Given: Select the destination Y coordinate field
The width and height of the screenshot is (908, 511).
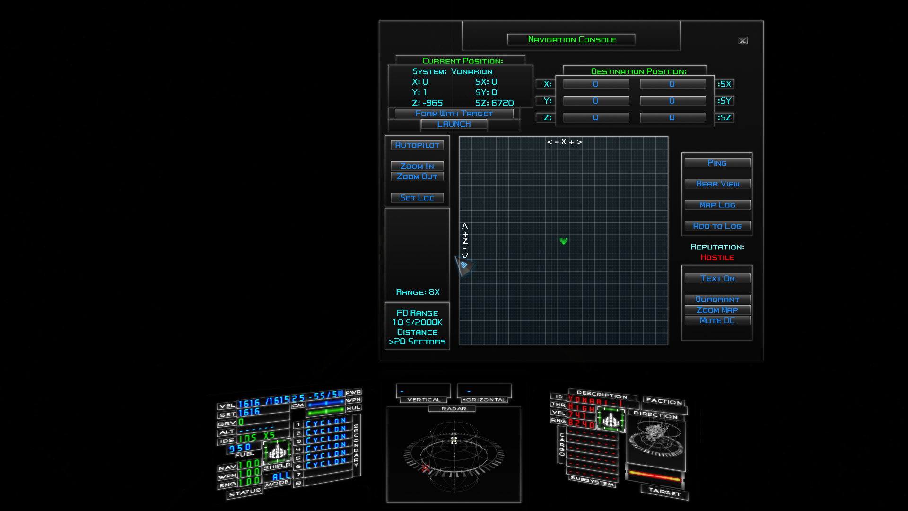Looking at the screenshot, I should click(x=596, y=101).
